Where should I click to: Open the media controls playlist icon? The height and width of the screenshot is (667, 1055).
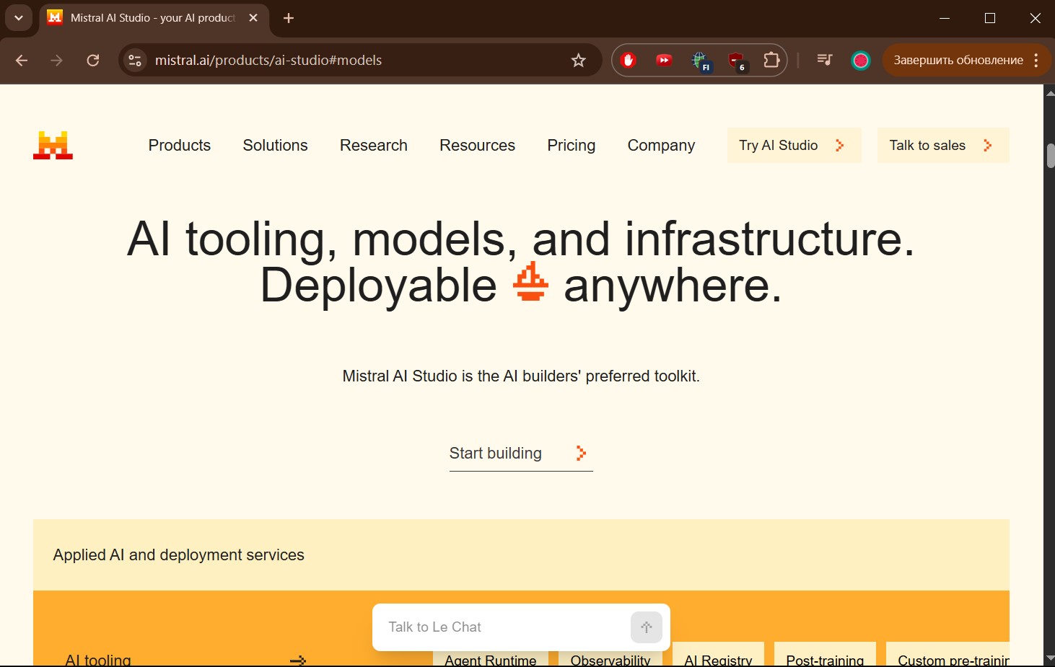824,60
